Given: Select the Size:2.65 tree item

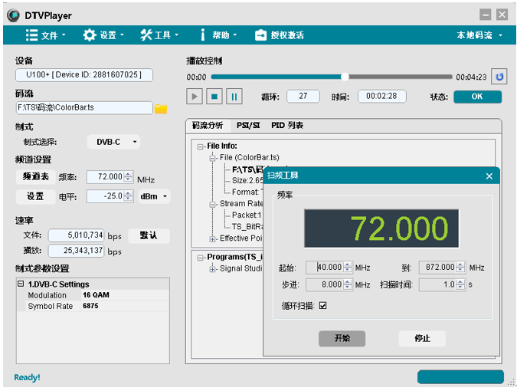Looking at the screenshot, I should tap(247, 180).
